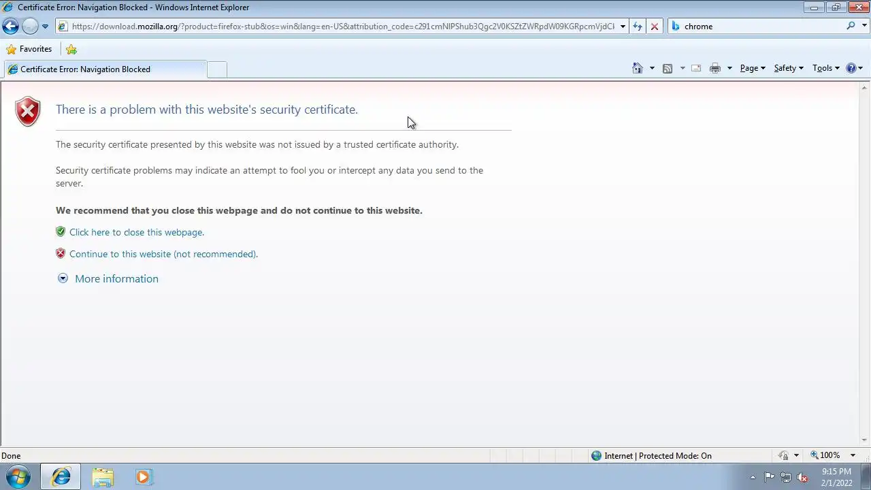Click the Bing search box containing chrome

click(762, 27)
